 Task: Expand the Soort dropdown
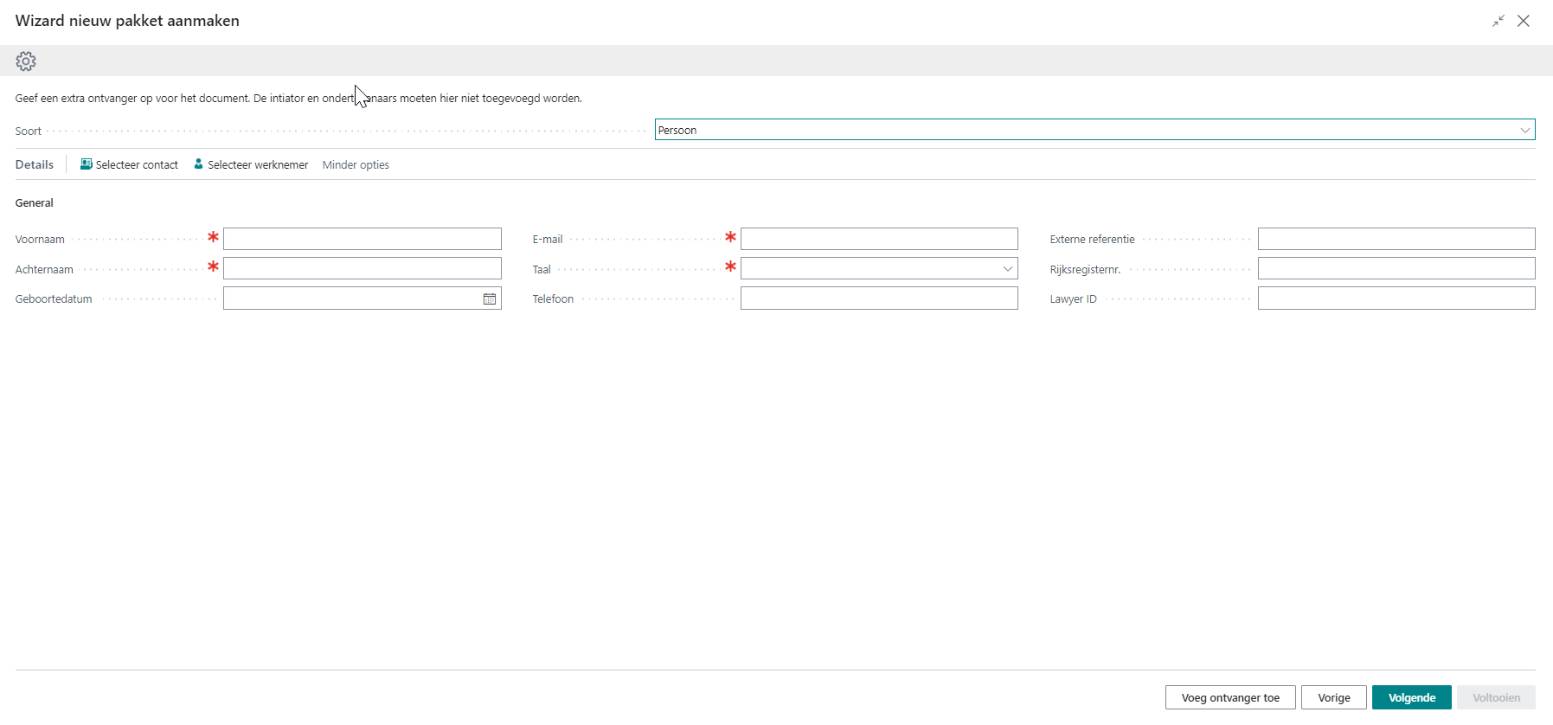pos(1524,130)
